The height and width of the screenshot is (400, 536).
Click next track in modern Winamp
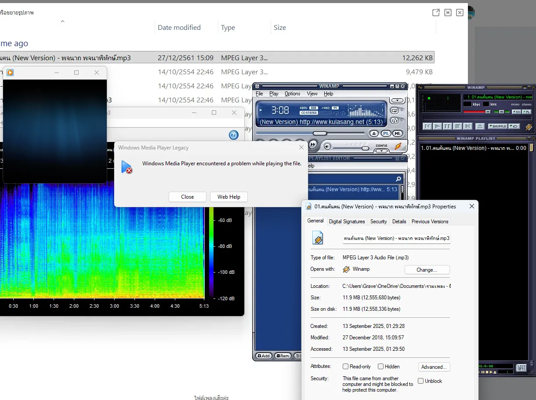pyautogui.click(x=312, y=144)
